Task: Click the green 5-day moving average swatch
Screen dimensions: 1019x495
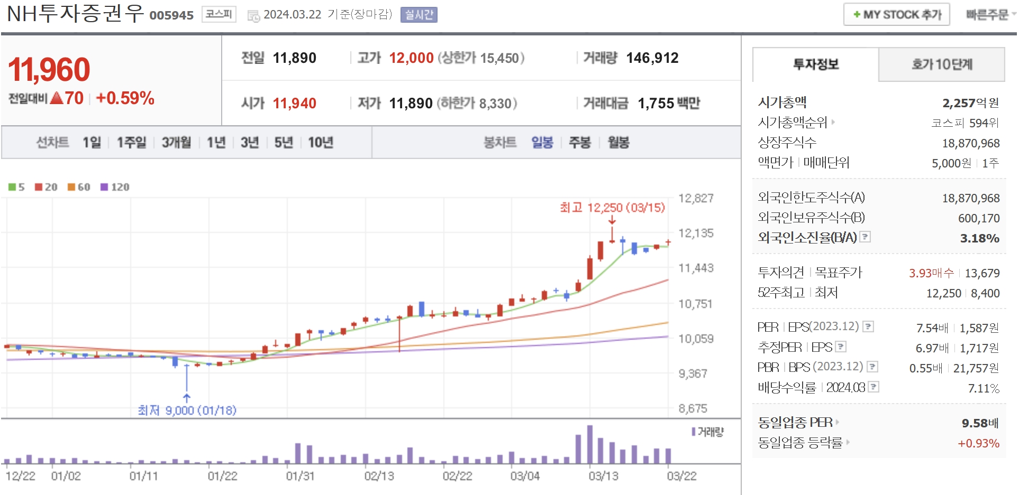Action: 12,187
